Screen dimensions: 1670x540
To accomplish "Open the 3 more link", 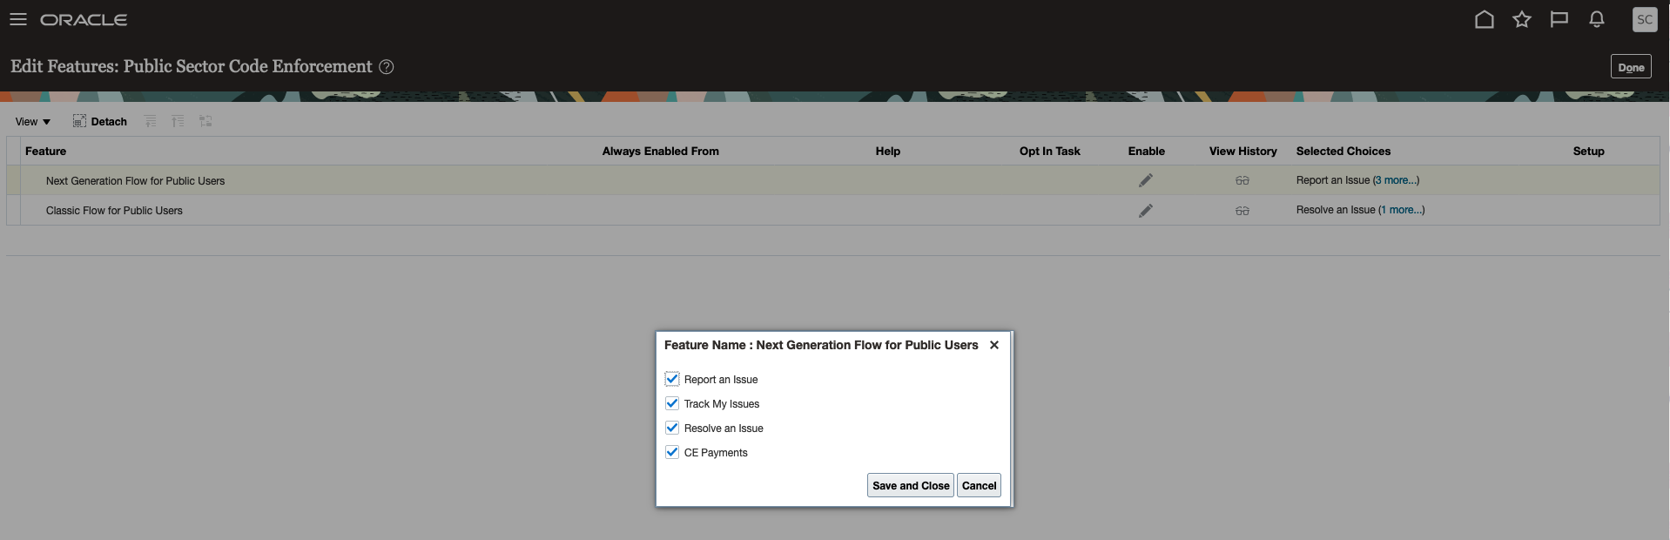I will [x=1396, y=180].
